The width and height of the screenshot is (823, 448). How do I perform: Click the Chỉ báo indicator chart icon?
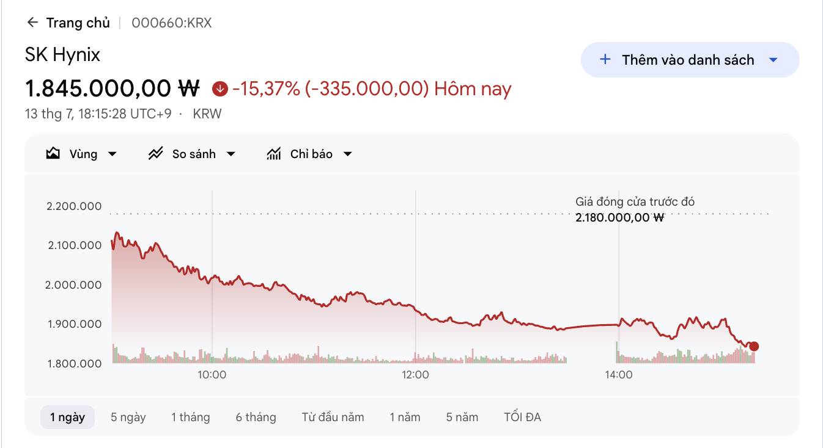click(x=274, y=154)
